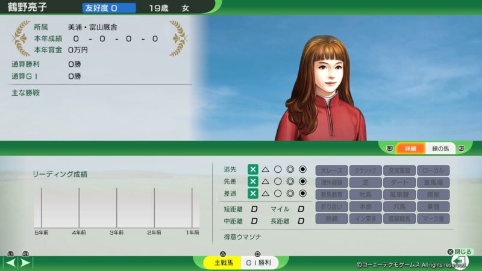Click the 乗替 skill badge
Screen dimensions: 482x271
point(433,207)
